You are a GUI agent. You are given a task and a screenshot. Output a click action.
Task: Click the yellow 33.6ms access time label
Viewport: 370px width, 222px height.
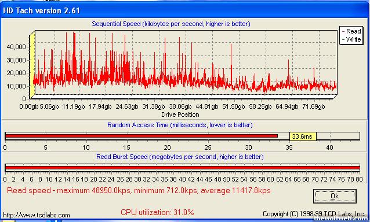(303, 136)
